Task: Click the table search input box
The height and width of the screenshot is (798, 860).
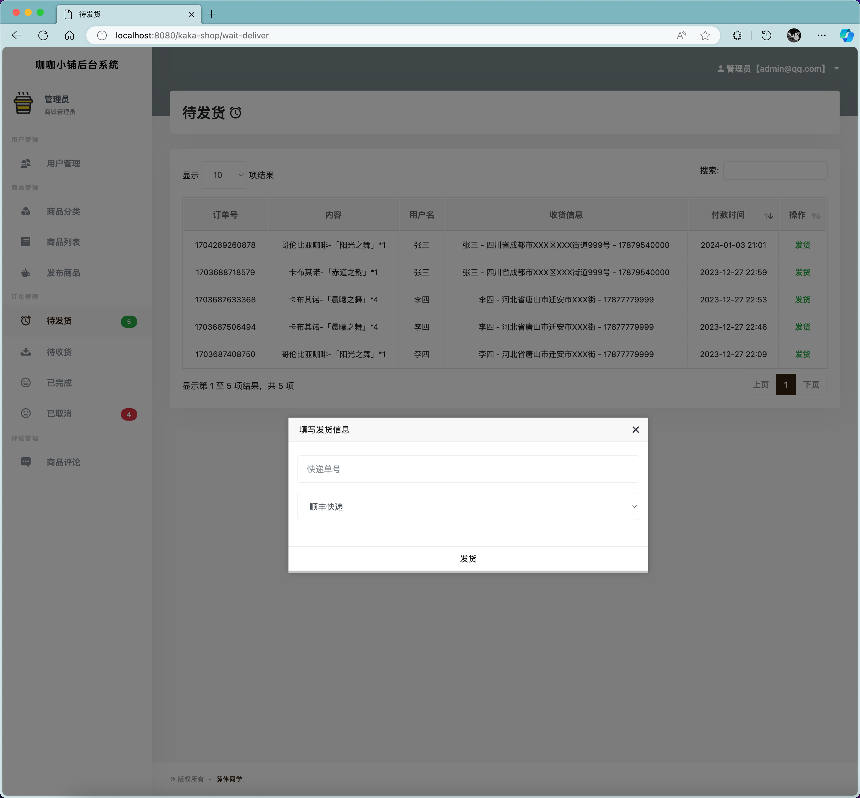Action: 775,171
